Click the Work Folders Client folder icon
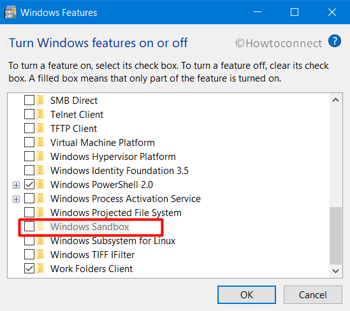Image resolution: width=350 pixels, height=311 pixels. pyautogui.click(x=40, y=268)
